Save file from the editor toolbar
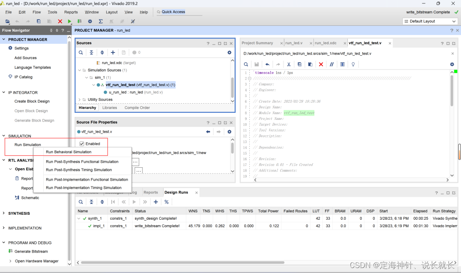This screenshot has width=461, height=273. 257,64
